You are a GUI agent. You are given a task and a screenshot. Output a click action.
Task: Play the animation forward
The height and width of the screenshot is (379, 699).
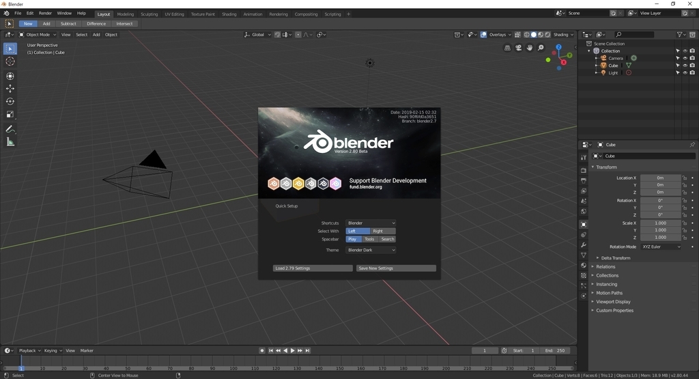(x=292, y=350)
